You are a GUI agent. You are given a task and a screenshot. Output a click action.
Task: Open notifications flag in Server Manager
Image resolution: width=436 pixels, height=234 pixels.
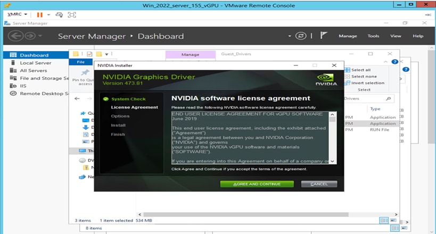coord(323,35)
